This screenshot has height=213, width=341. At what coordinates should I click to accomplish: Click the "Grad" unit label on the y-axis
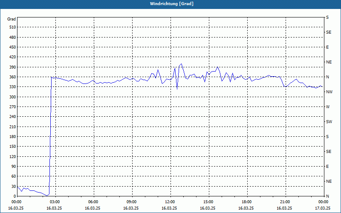click(12, 19)
